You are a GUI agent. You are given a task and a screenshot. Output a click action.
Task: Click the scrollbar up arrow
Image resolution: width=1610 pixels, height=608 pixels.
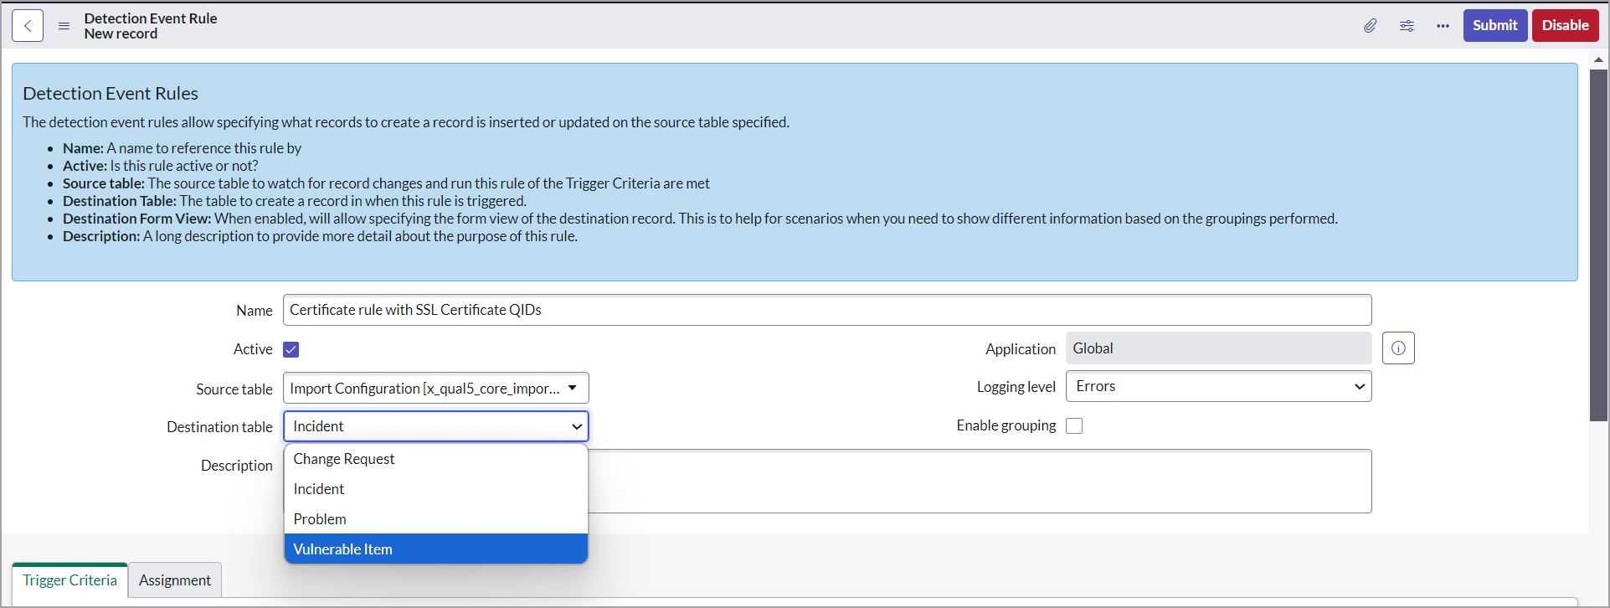coord(1598,59)
